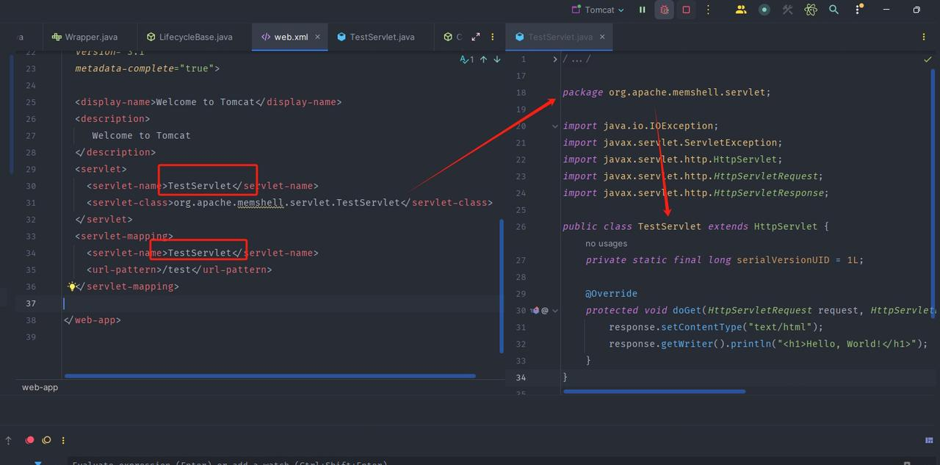Click the web-app breadcrumb

(x=40, y=387)
